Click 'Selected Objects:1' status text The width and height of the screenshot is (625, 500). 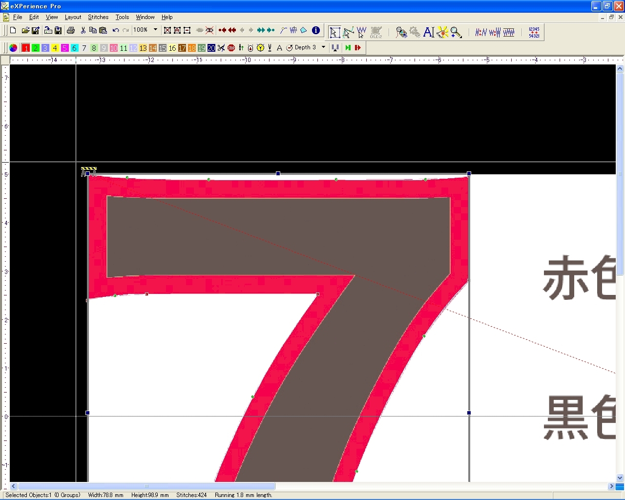pyautogui.click(x=28, y=495)
